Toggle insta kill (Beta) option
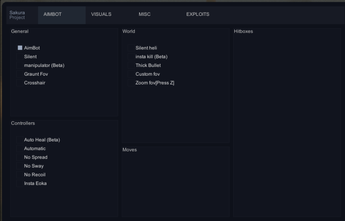 tap(131, 57)
